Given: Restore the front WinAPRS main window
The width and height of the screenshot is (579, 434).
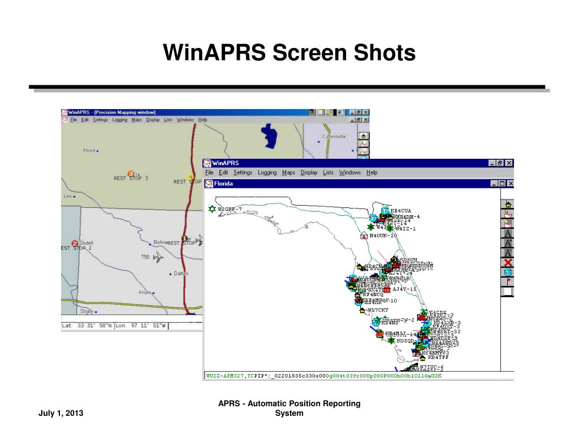Looking at the screenshot, I should [500, 163].
